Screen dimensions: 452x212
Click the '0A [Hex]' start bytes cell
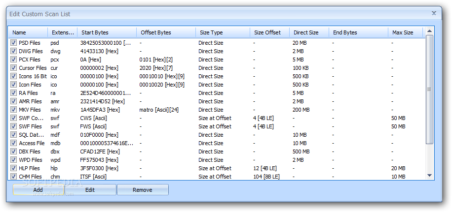pyautogui.click(x=90, y=60)
